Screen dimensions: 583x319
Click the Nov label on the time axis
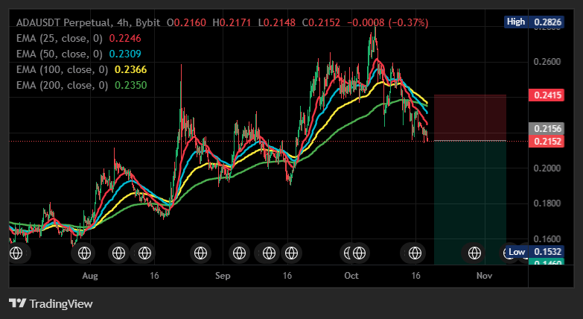485,276
